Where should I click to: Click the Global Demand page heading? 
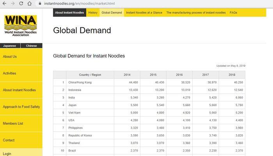click(82, 30)
